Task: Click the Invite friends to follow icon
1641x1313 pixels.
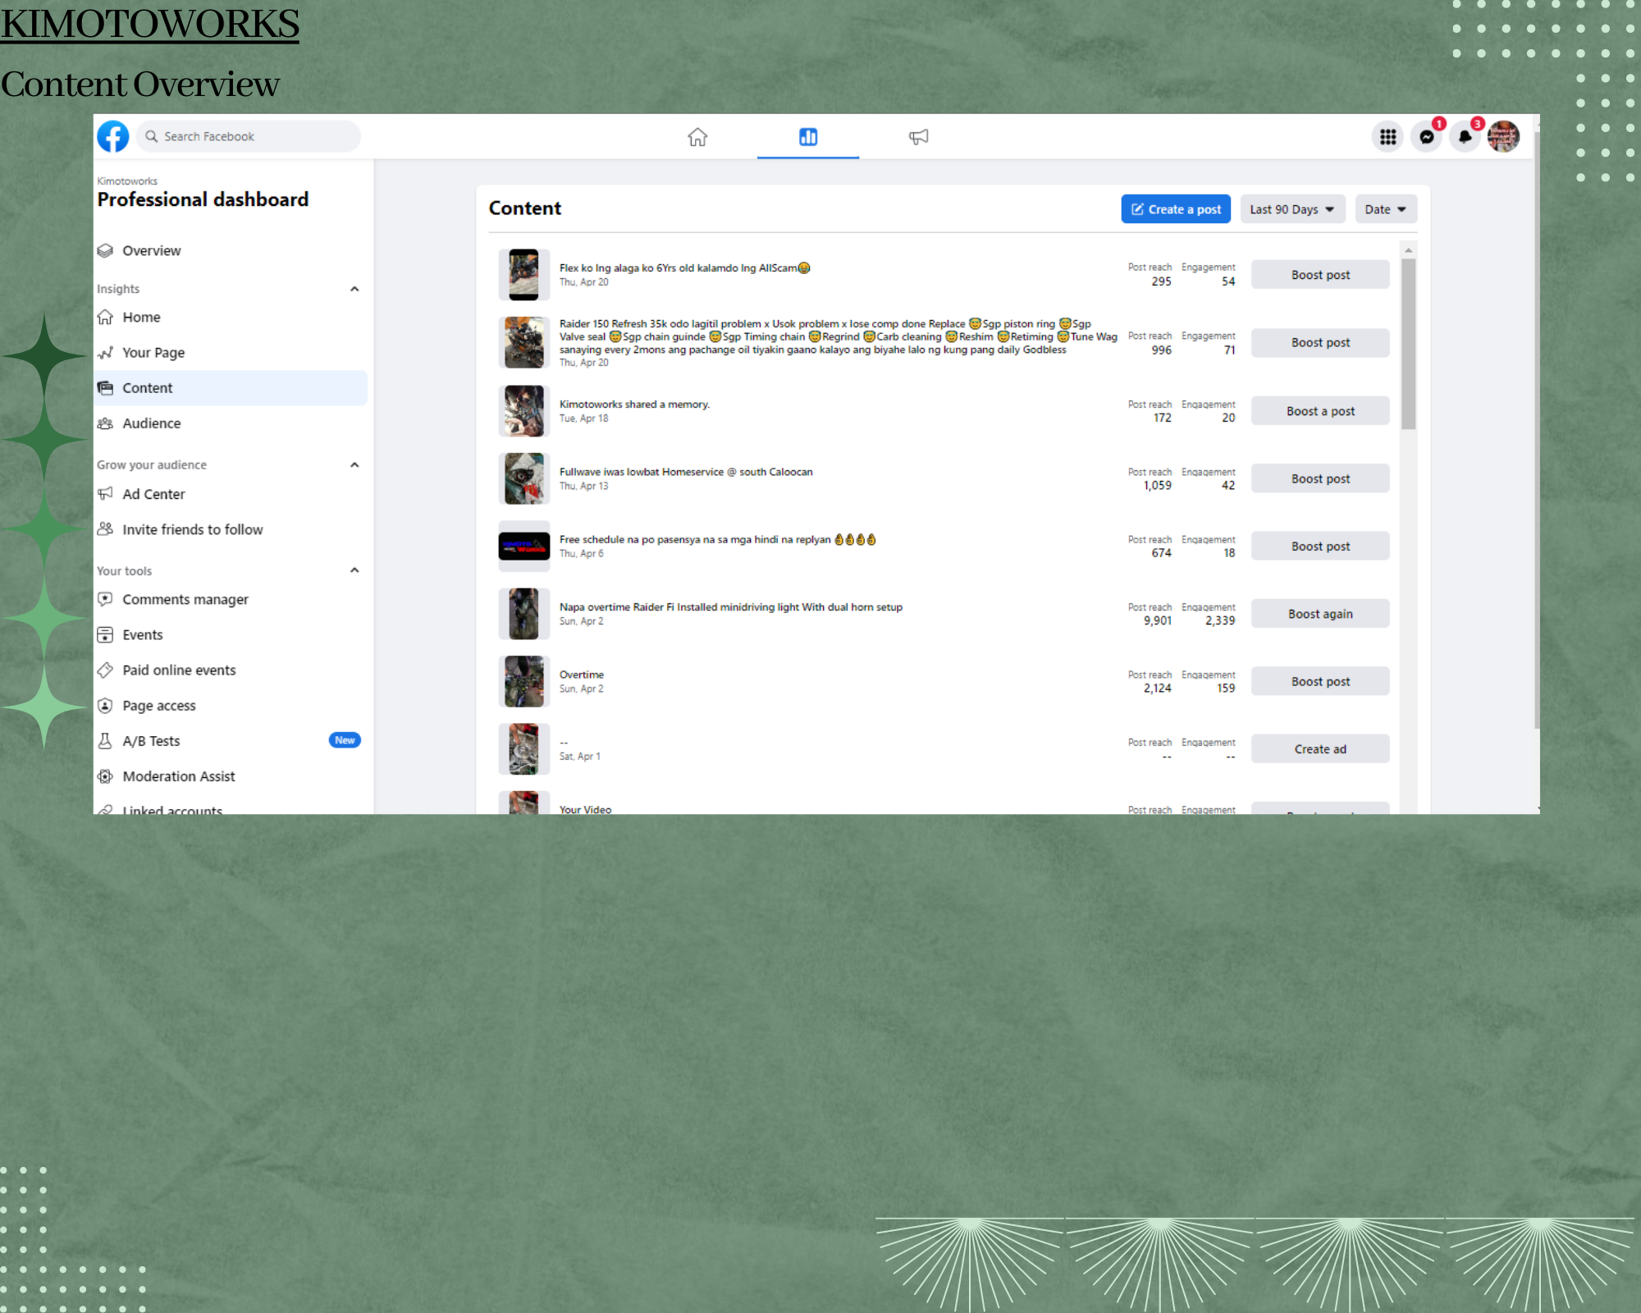Action: pos(105,529)
